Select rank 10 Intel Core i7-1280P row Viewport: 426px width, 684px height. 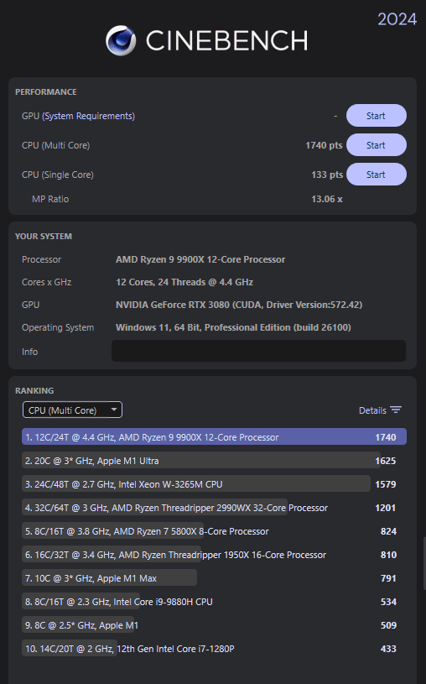214,649
